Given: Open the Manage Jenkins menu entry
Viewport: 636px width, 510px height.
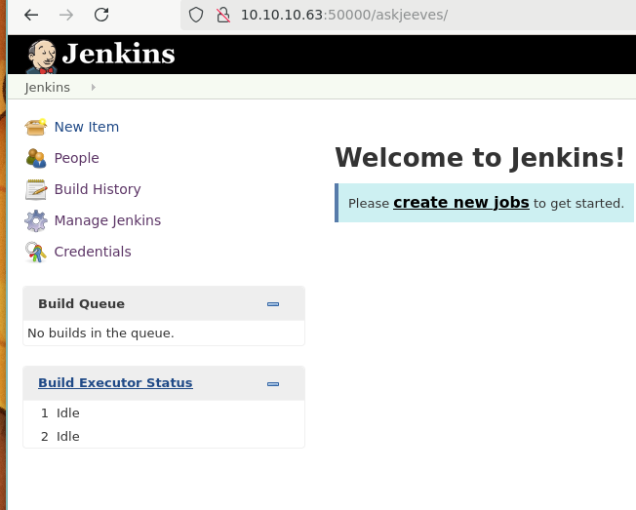Looking at the screenshot, I should pos(107,220).
